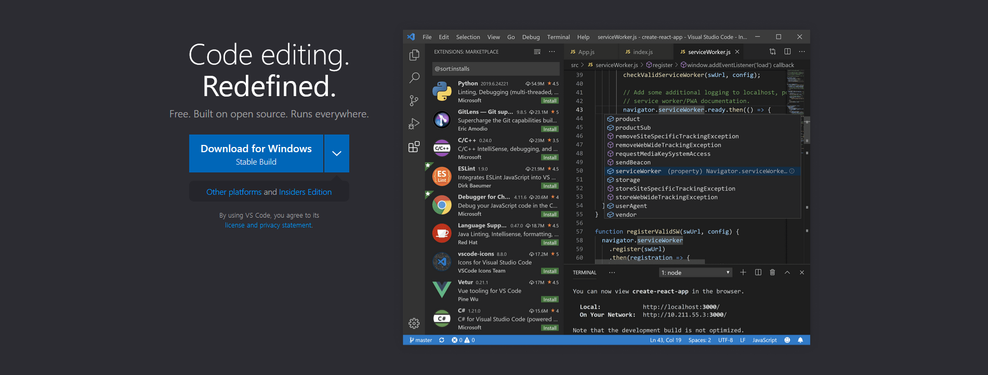This screenshot has height=375, width=988.
Task: Click the editor vertical scrollbar
Action: click(807, 130)
